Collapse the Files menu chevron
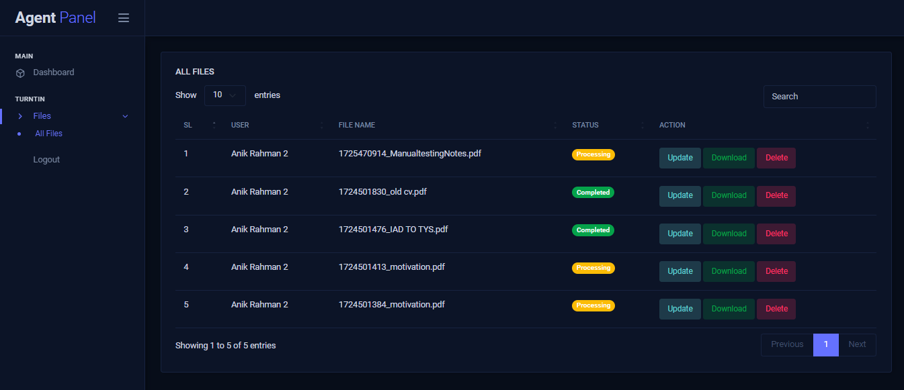This screenshot has width=904, height=390. (x=125, y=116)
